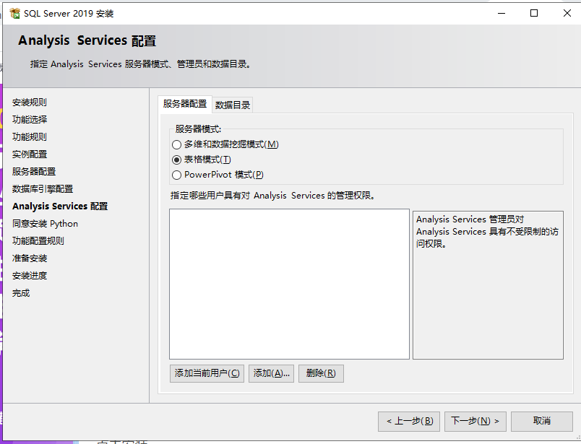Select 数据库引擎配置 step in sidebar
Image resolution: width=581 pixels, height=444 pixels.
[43, 189]
